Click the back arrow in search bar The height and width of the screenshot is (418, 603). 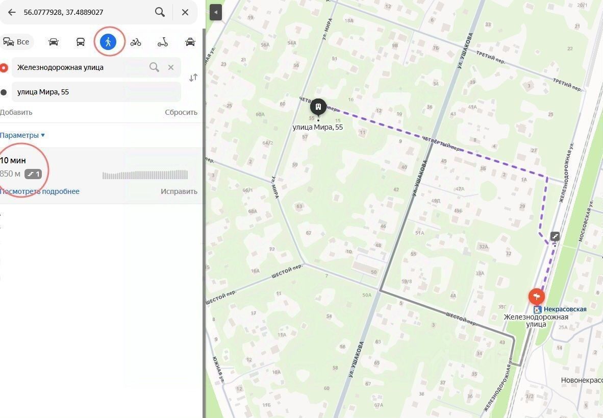[12, 12]
